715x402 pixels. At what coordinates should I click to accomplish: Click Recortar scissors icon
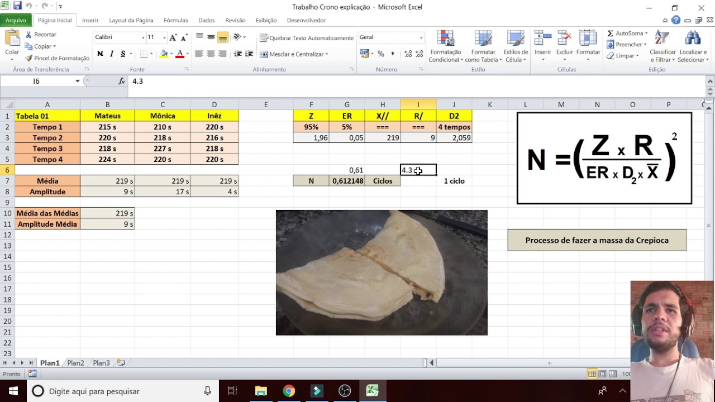28,35
